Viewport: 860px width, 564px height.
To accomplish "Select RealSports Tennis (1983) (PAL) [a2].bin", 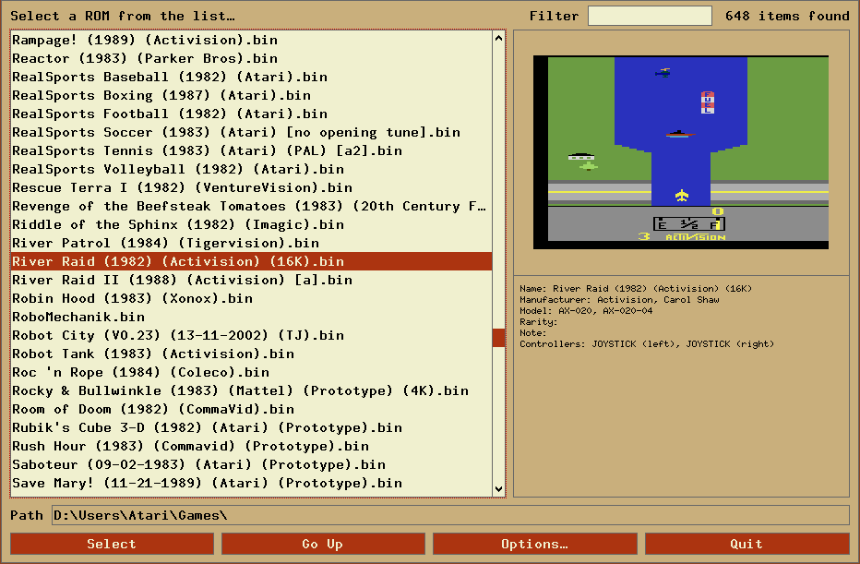I will pos(251,150).
